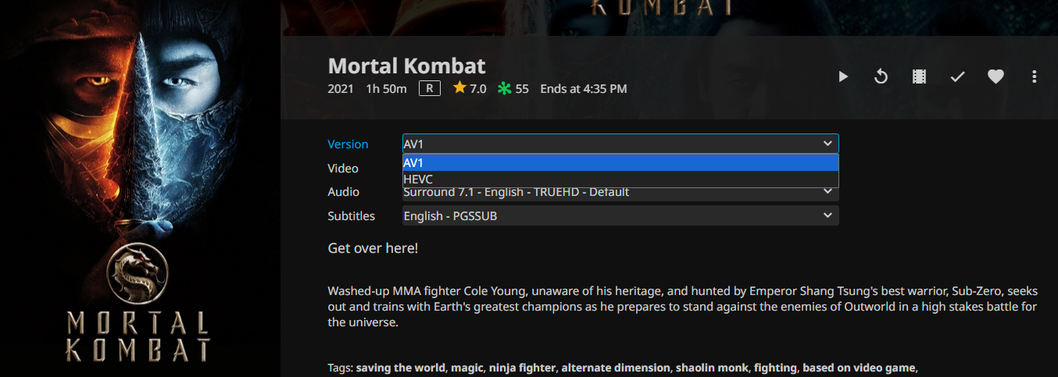Screen dimensions: 1058x377
Task: Click the green critic rating icon
Action: [505, 89]
